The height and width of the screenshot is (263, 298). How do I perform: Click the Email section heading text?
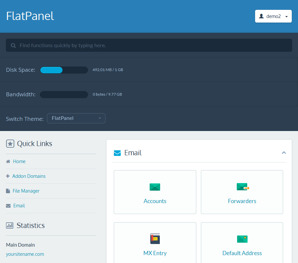pos(133,153)
